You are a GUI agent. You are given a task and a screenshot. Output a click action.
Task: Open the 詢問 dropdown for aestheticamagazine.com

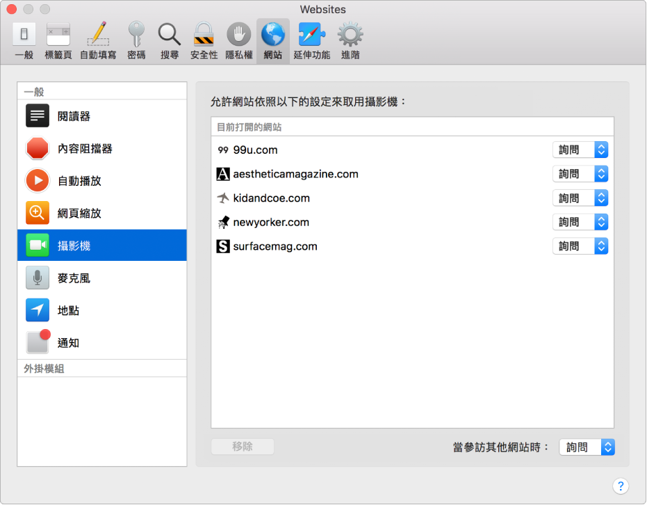[x=580, y=174]
